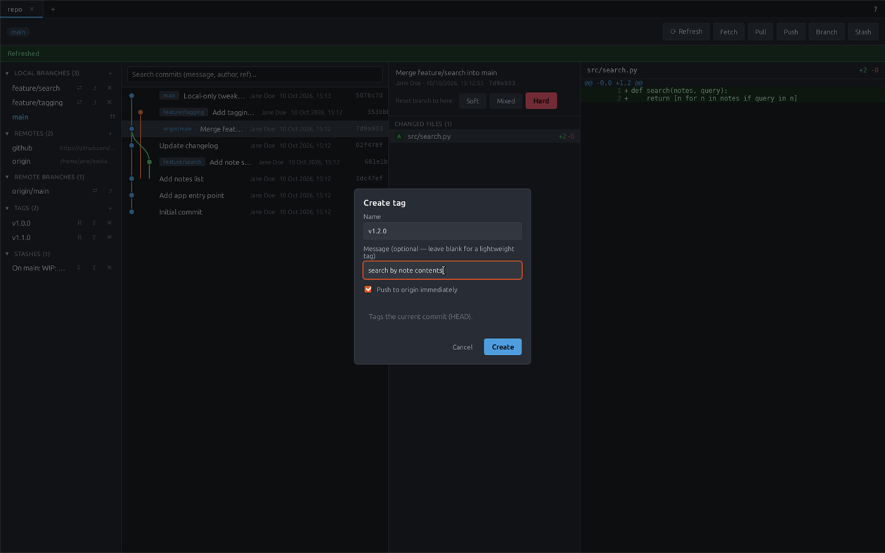Screen dimensions: 885x553
Task: Delete the feature/tagging branch with its X icon
Action: pyautogui.click(x=110, y=103)
